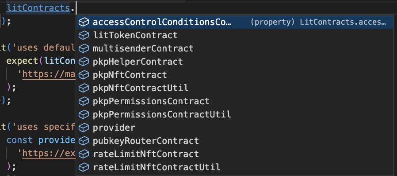397x176 pixels.
Task: Click the cube icon beside pkpHelperContract
Action: coord(84,62)
